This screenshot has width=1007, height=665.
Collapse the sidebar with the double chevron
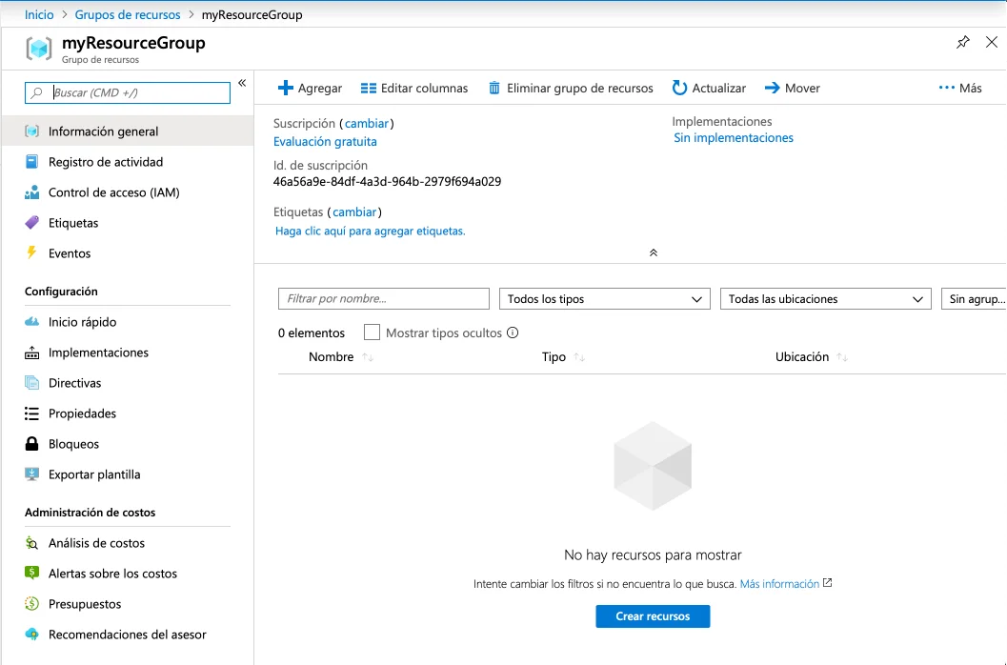pyautogui.click(x=242, y=83)
